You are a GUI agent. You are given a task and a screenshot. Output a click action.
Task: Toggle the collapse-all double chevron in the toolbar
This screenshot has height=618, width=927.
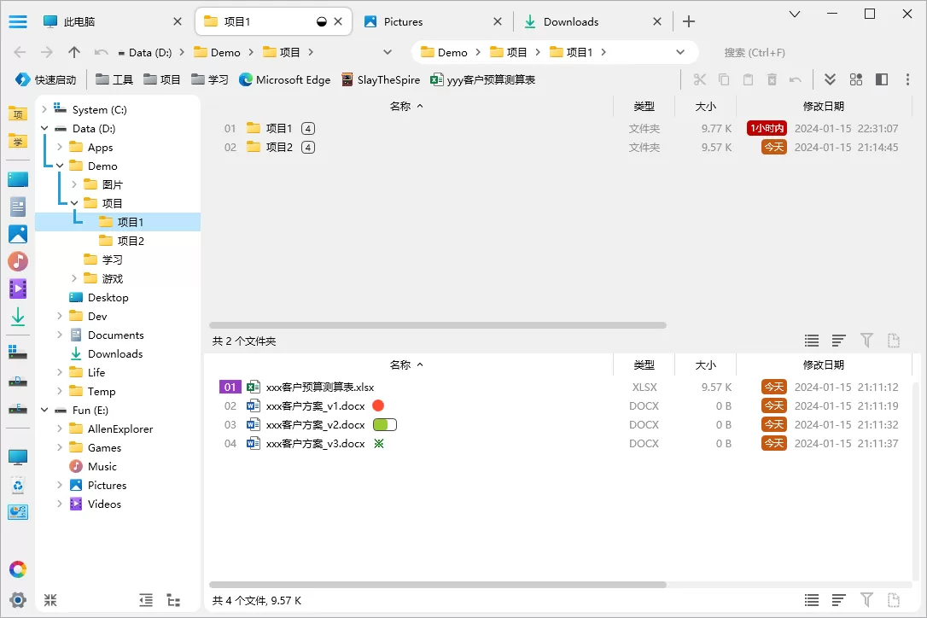(829, 79)
